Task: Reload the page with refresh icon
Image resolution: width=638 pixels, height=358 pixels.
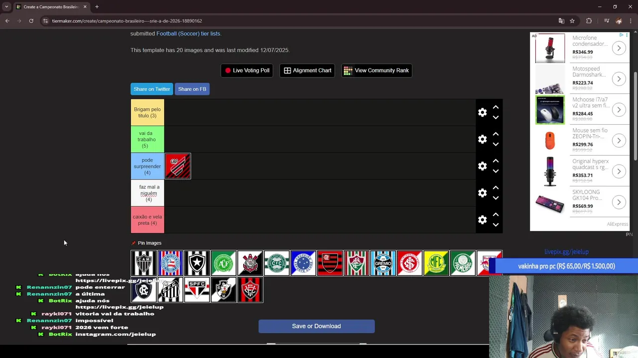Action: [31, 21]
